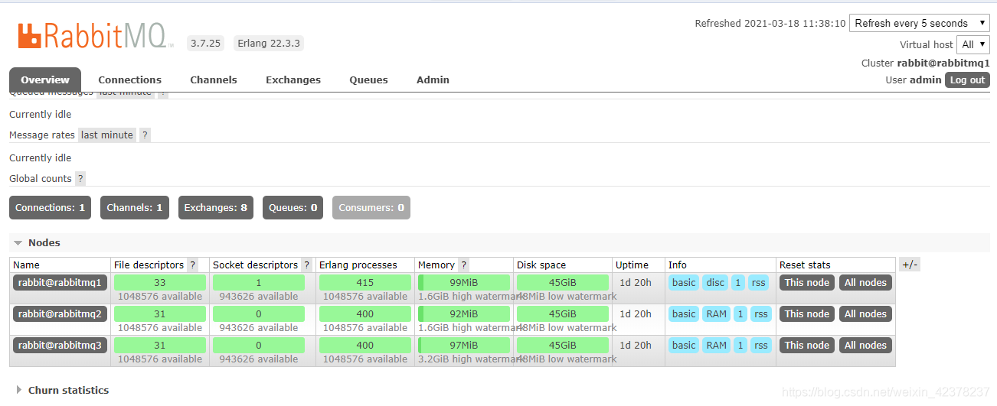Viewport: 997px width, 406px height.
Task: Click the Connections: 1 count button
Action: pos(50,208)
